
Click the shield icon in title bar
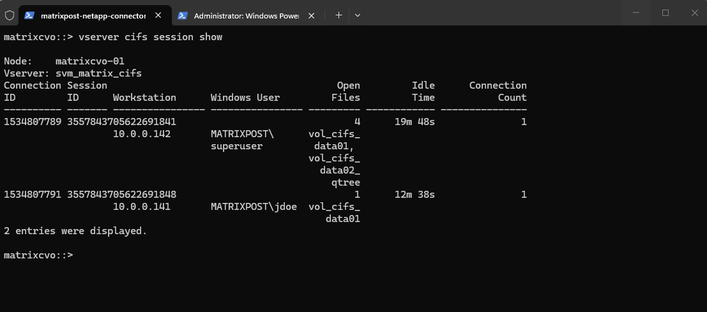(x=10, y=15)
